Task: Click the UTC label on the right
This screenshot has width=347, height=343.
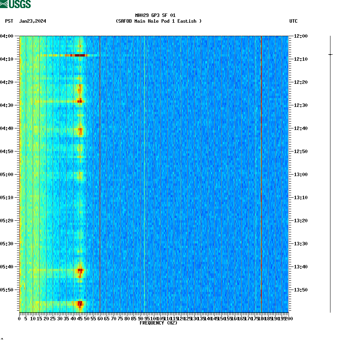Action: [x=294, y=22]
